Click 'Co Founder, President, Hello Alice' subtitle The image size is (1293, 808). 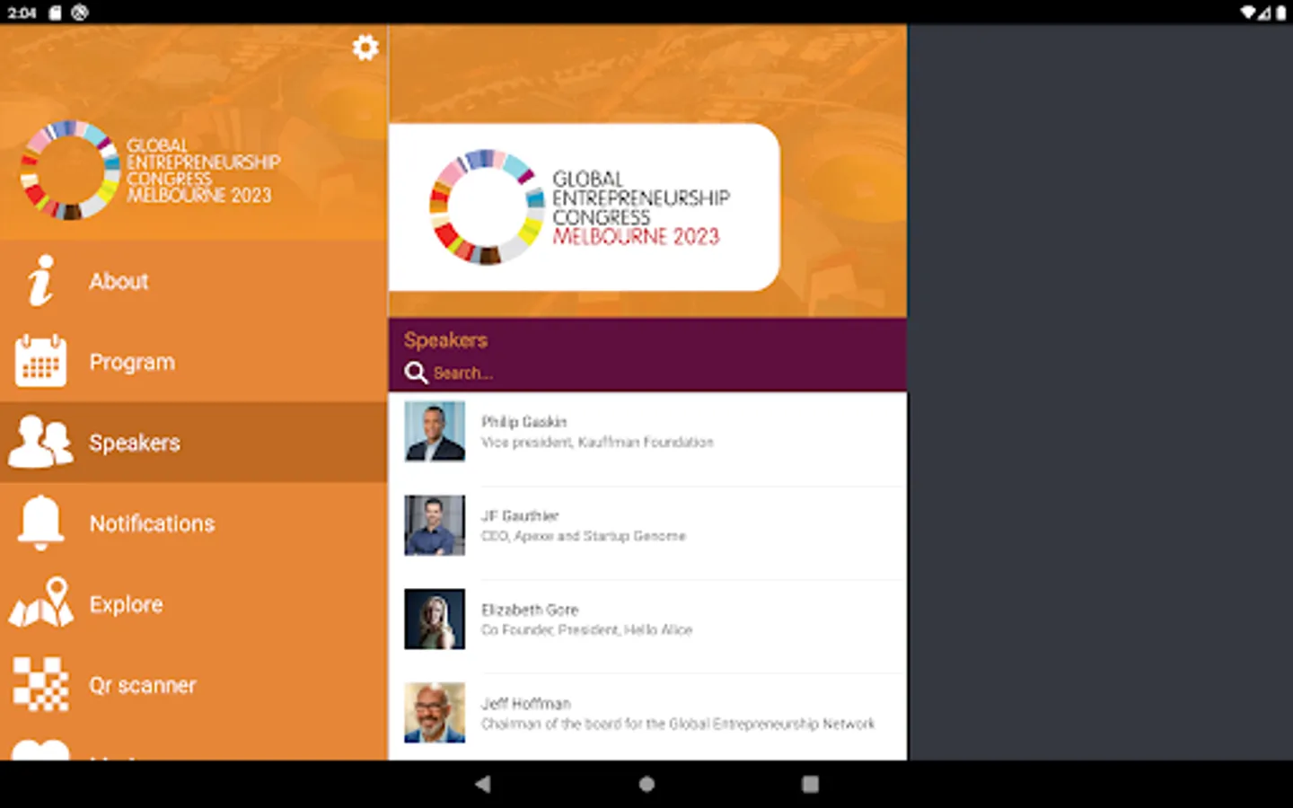pos(586,629)
